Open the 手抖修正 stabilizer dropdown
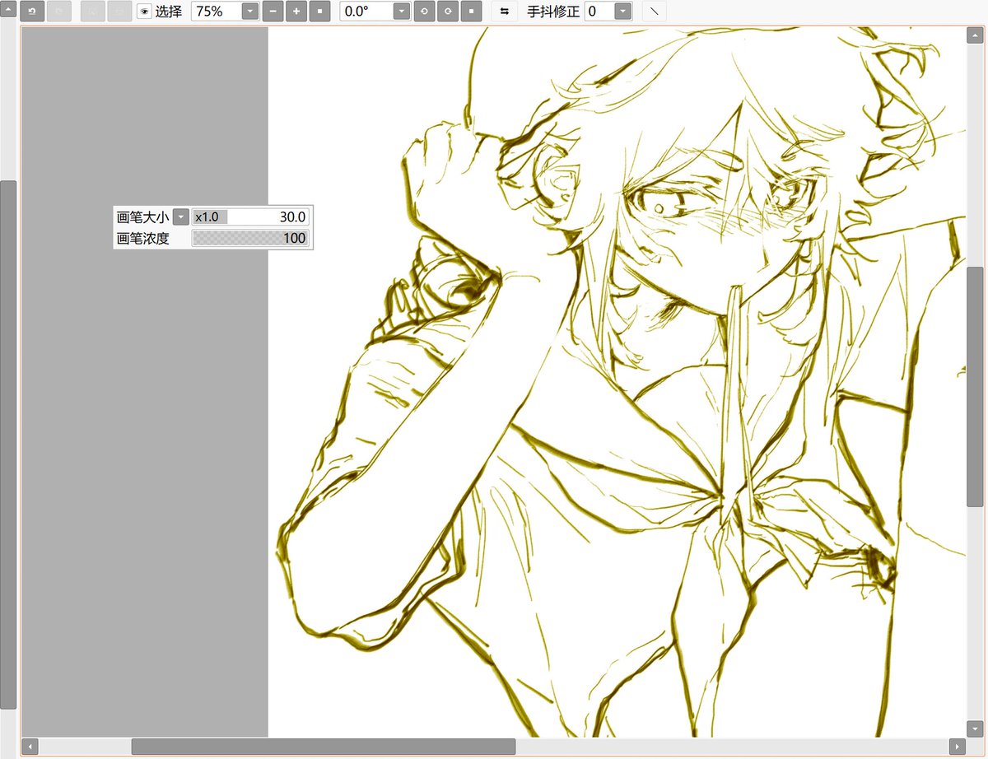Image resolution: width=988 pixels, height=759 pixels. click(x=623, y=12)
